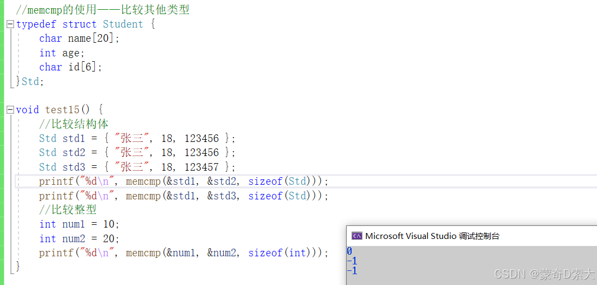Click the line 'int age;'
Image resolution: width=597 pixels, height=285 pixels.
click(62, 53)
